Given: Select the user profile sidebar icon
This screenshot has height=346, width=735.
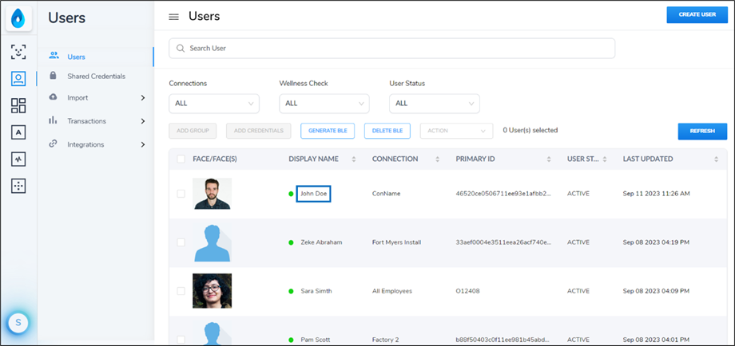Looking at the screenshot, I should coord(18,79).
